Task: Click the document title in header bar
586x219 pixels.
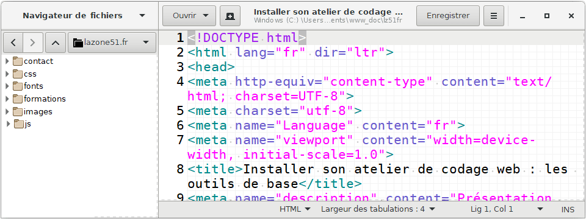Action: (328, 12)
